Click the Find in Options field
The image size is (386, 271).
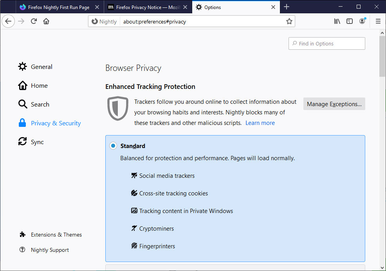[326, 43]
